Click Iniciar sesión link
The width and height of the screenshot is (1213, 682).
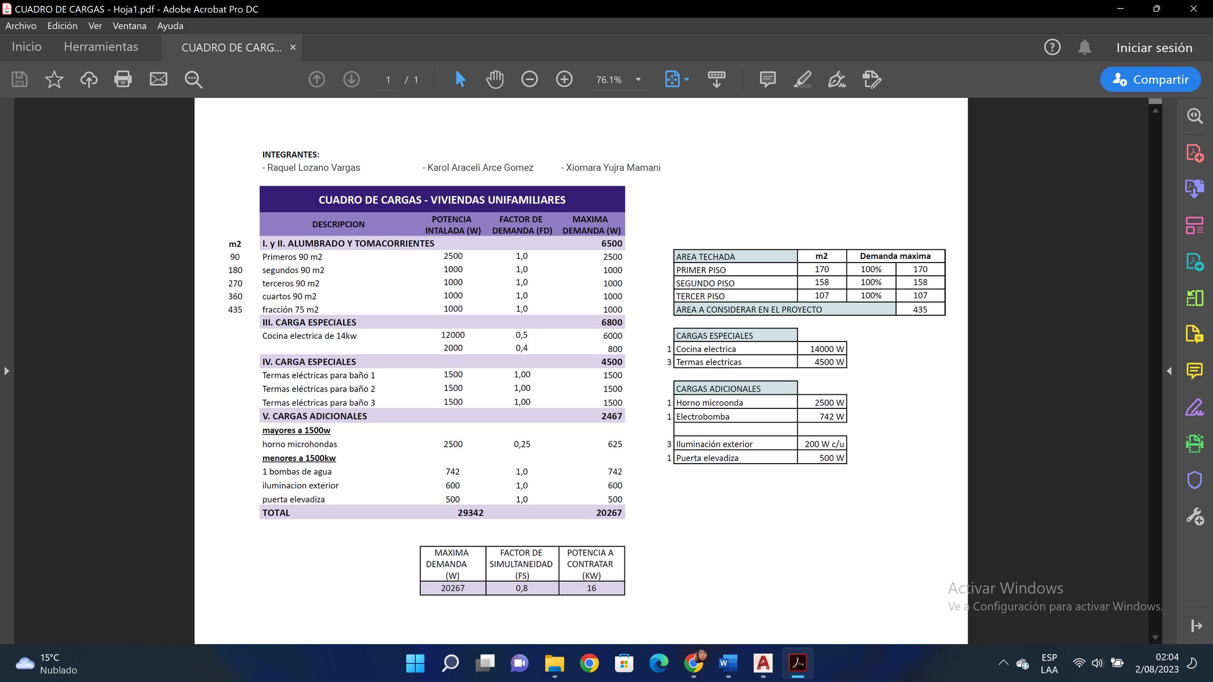1154,47
